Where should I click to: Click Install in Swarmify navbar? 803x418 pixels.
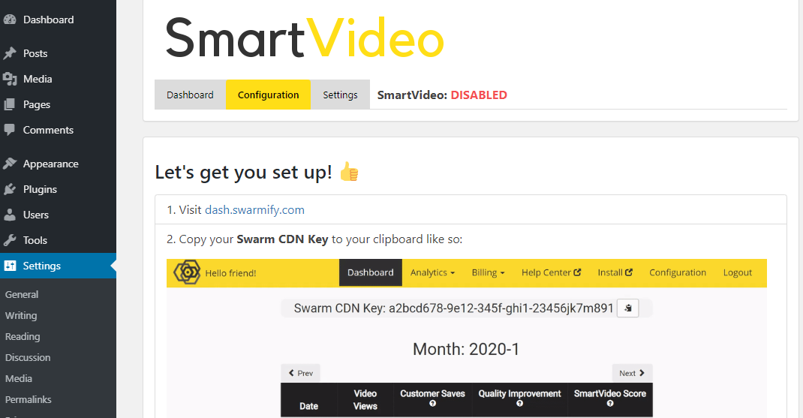tap(615, 272)
